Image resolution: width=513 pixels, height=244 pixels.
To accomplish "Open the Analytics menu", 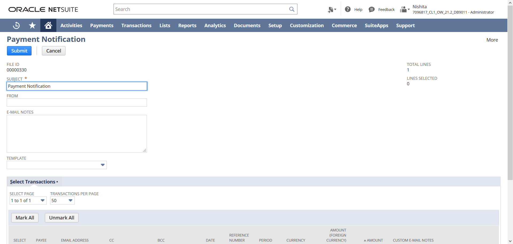I will (215, 25).
